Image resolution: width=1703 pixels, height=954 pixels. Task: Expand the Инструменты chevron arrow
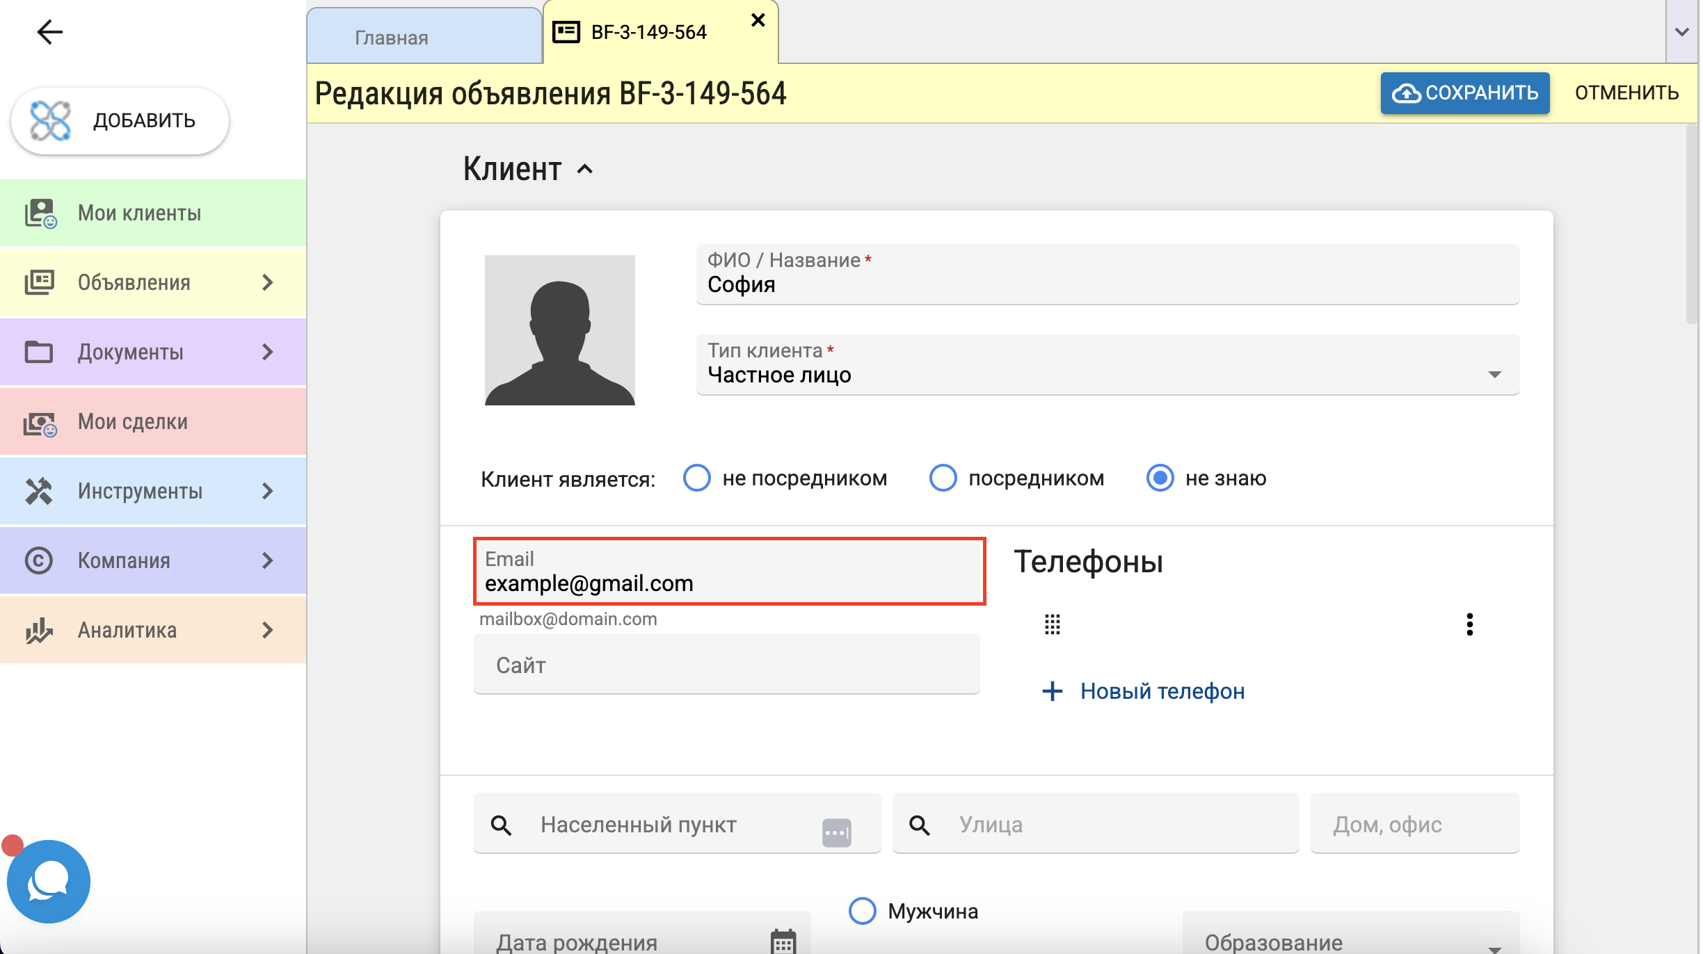click(268, 491)
